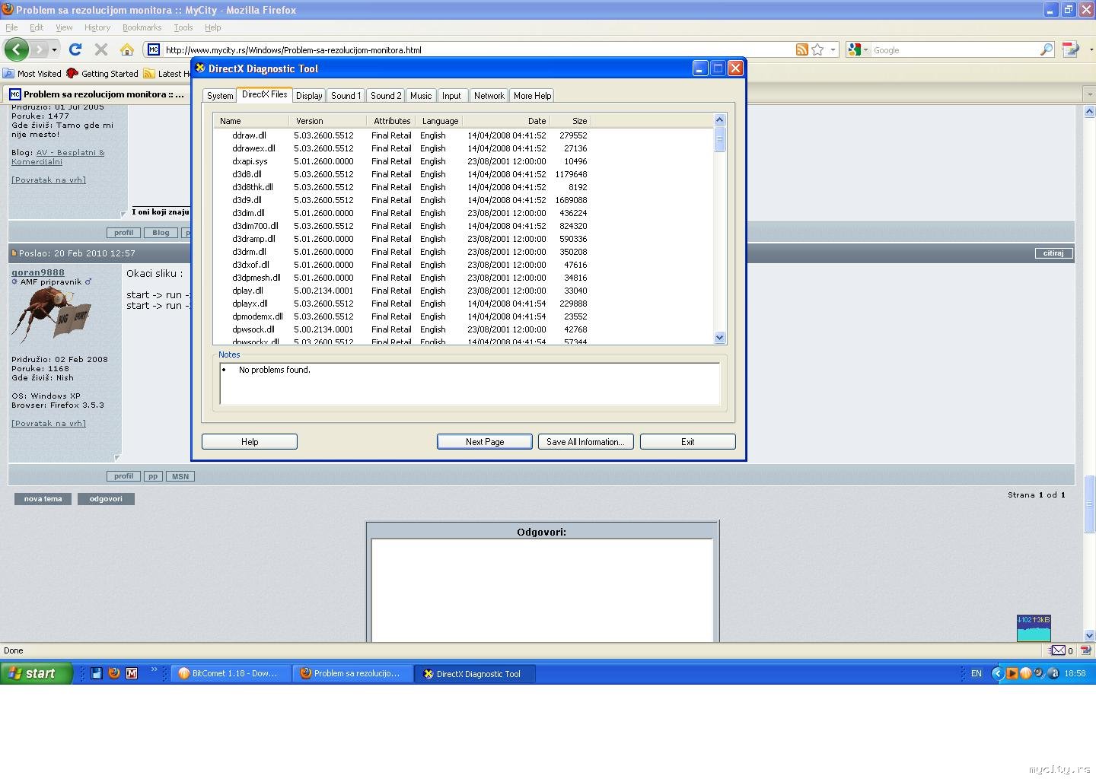The image size is (1096, 779).
Task: Click the RSS feed icon in the address bar
Action: [x=801, y=49]
